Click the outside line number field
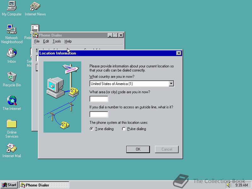The image size is (252, 189). [99, 114]
